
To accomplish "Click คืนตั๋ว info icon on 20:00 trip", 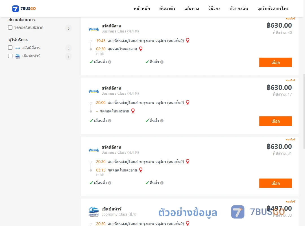I will [x=162, y=121].
